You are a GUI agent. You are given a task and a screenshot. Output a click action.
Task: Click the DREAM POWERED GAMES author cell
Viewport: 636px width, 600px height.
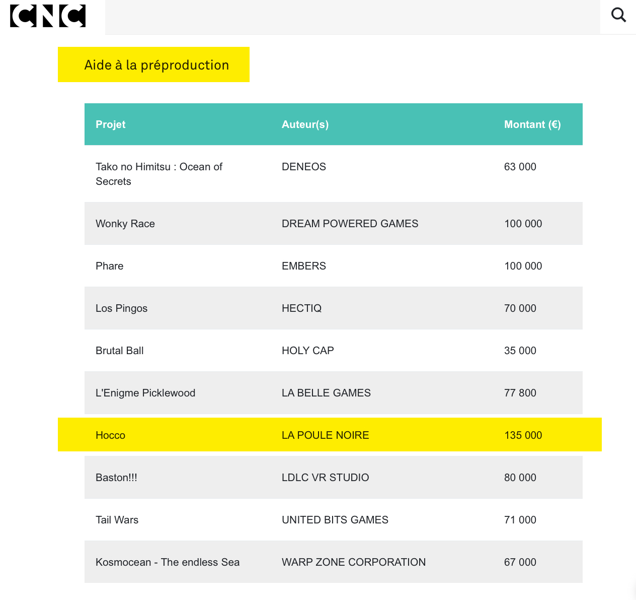point(350,224)
